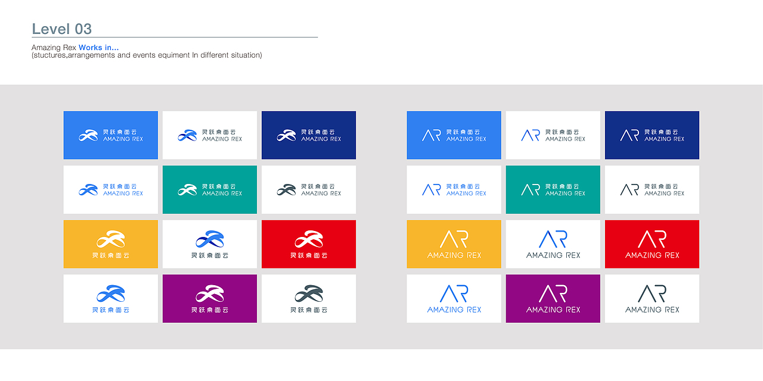The width and height of the screenshot is (763, 381).
Task: Select the navy card with horizontal ribbon logo
Action: 309,135
